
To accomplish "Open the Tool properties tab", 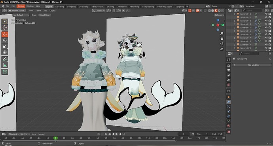I will (229, 59).
